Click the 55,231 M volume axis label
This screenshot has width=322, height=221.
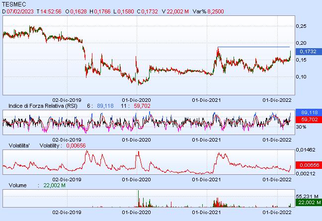307,197
